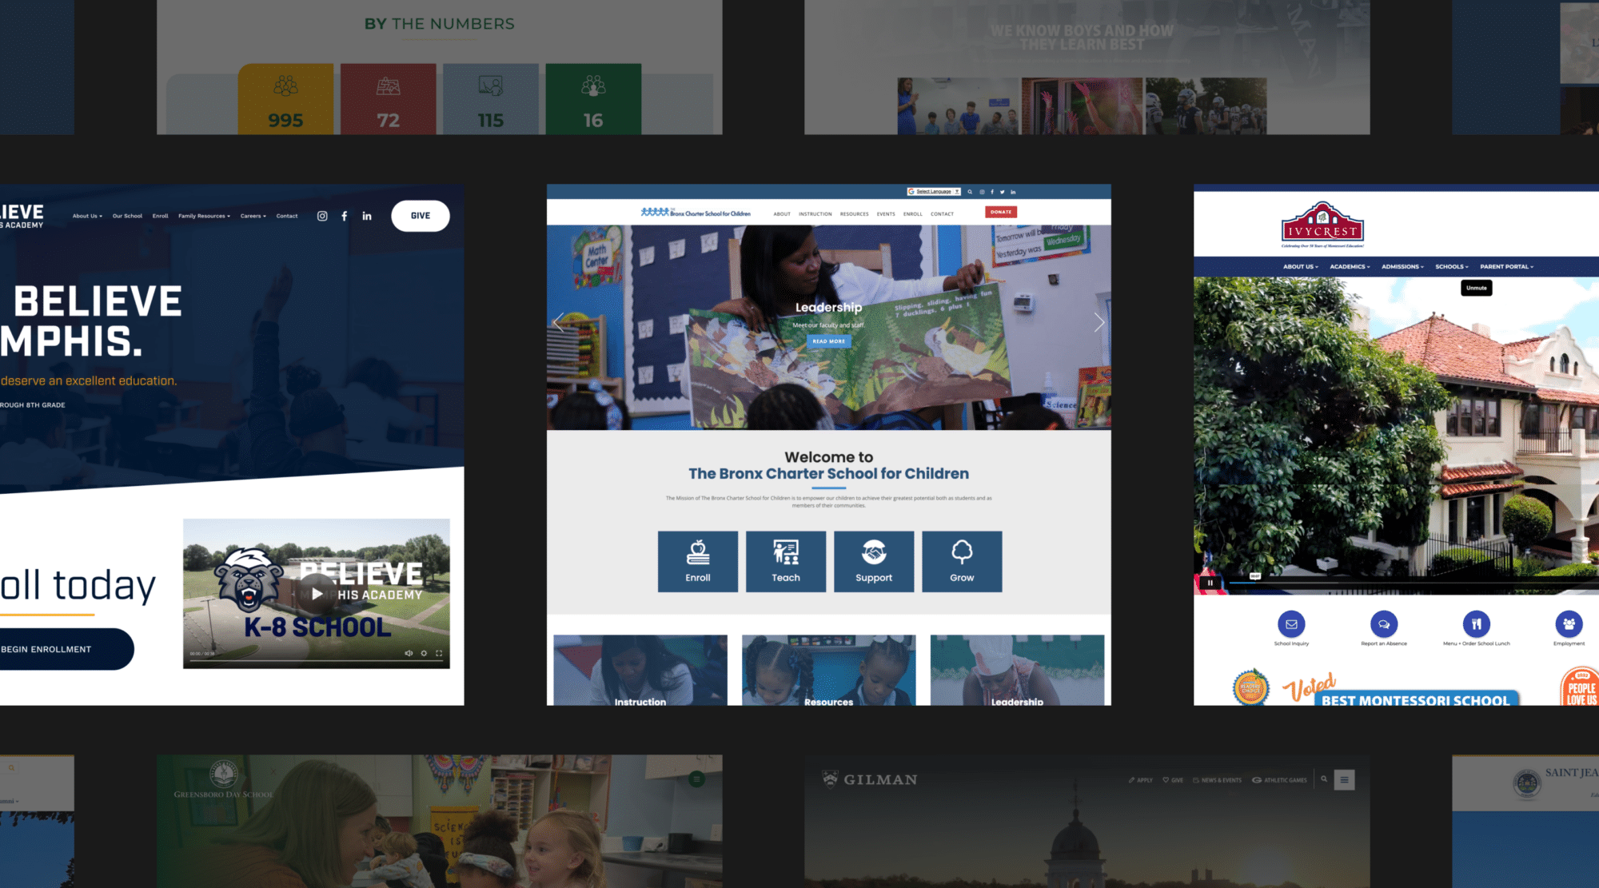Expand the Family Resources menu
The width and height of the screenshot is (1599, 888).
pos(204,216)
